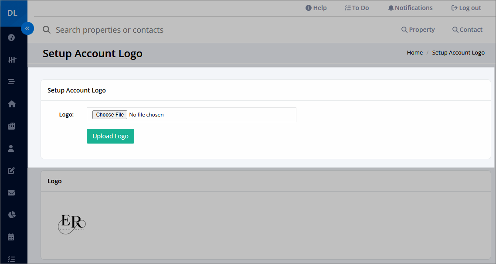
Task: Open the reports pie chart icon in sidebar
Action: (10, 215)
